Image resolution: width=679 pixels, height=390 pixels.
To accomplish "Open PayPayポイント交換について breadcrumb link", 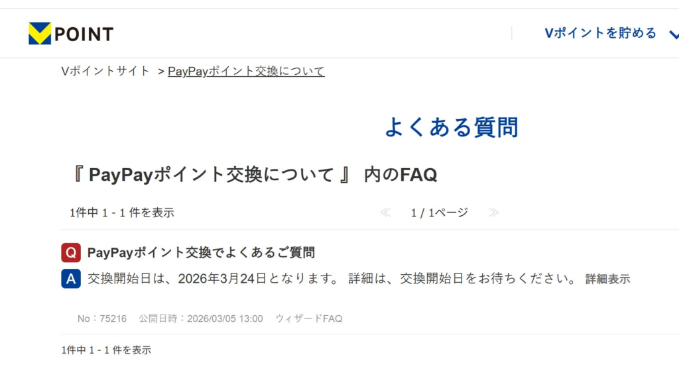I will click(x=246, y=71).
